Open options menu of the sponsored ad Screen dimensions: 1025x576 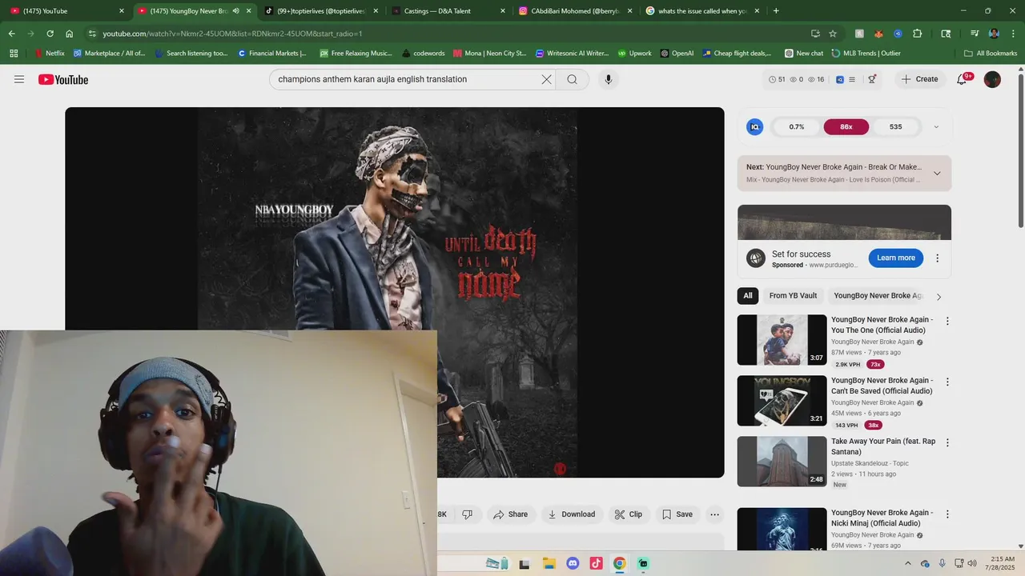[937, 258]
